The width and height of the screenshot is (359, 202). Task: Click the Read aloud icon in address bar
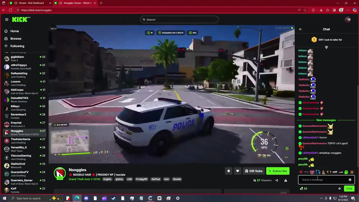pyautogui.click(x=299, y=10)
